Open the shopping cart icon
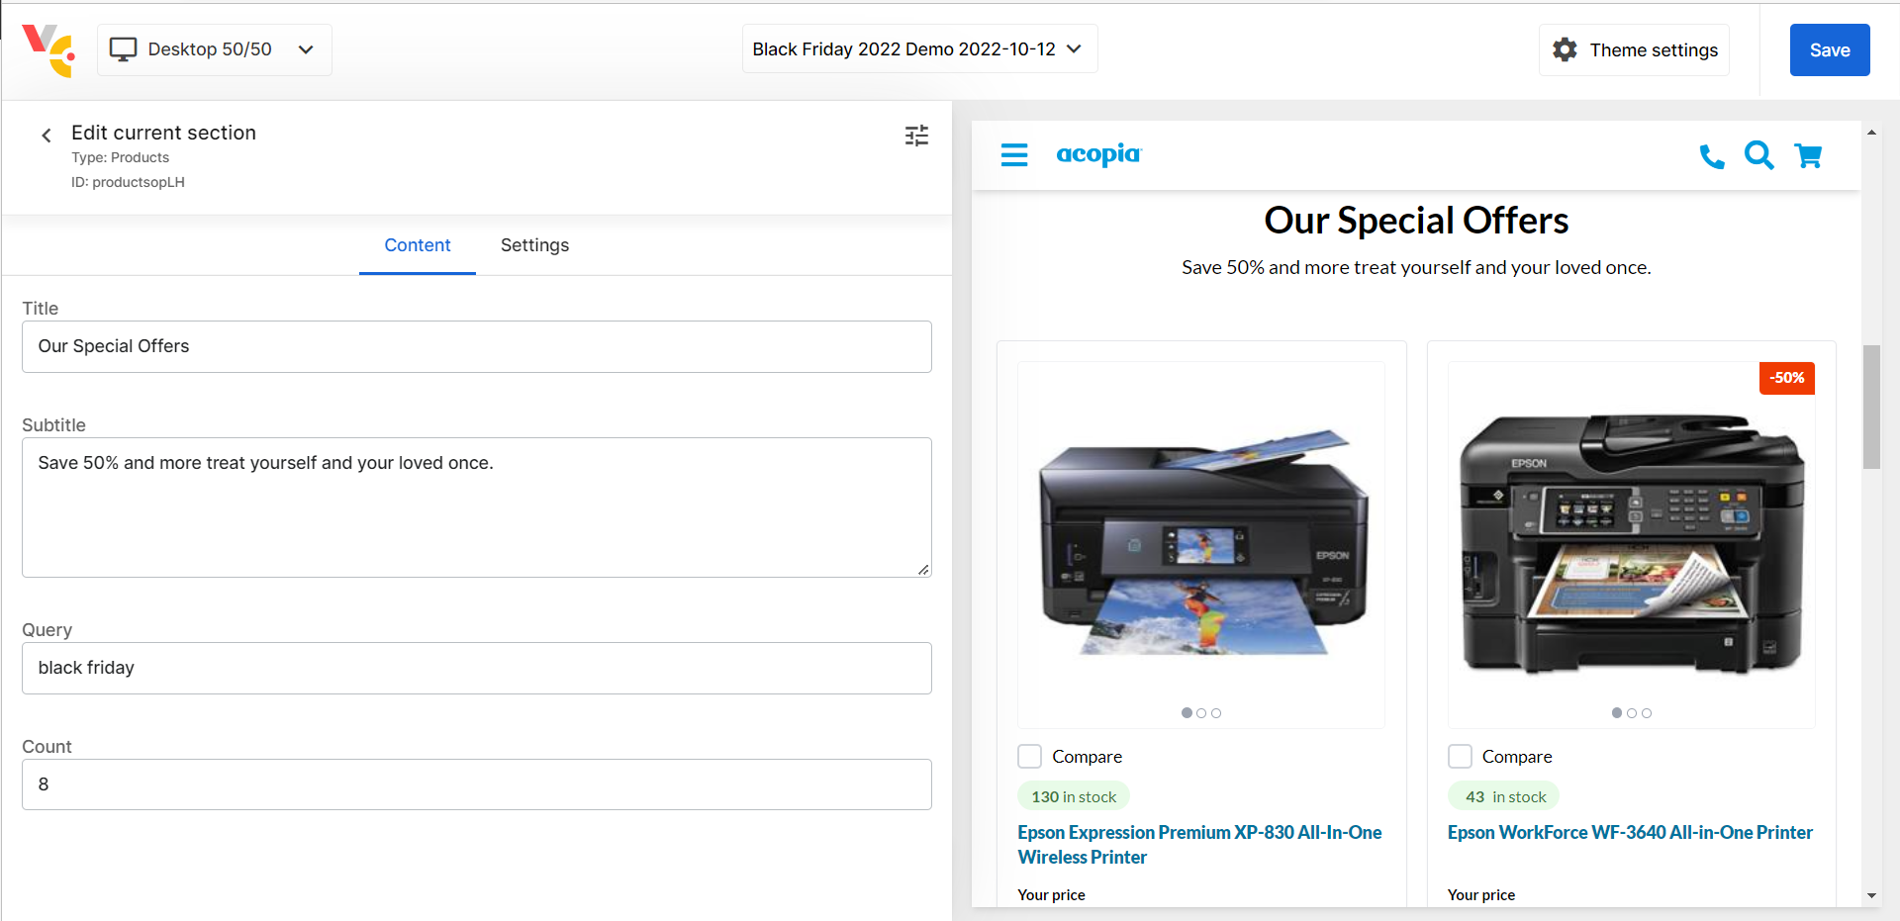Screen dimensions: 1900x921 coord(1808,156)
